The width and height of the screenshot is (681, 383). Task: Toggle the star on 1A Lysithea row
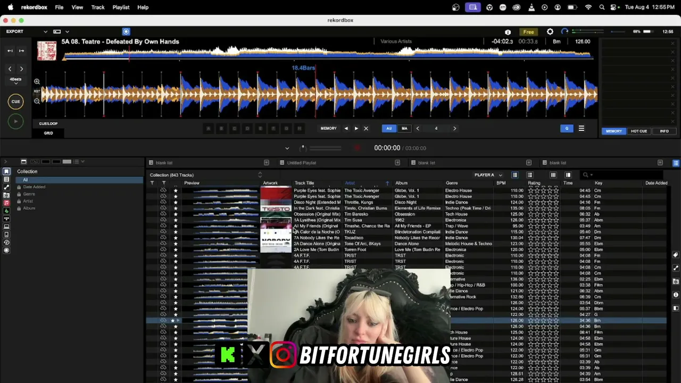pyautogui.click(x=176, y=220)
